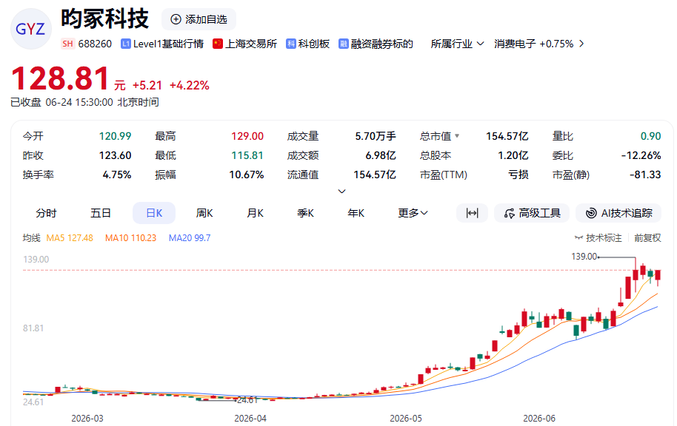Click the +4.22% change percent
Viewport: 677px width, 426px height.
click(x=190, y=85)
